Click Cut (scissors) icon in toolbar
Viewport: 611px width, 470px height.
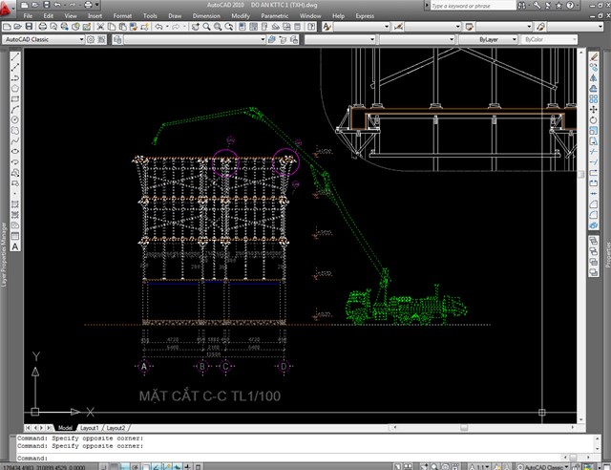click(x=100, y=27)
